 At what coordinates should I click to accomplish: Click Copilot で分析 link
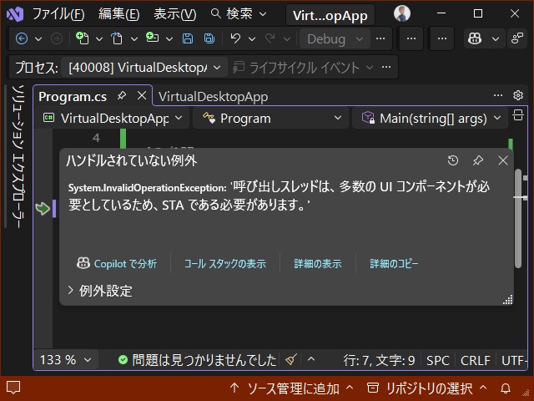[x=117, y=263]
